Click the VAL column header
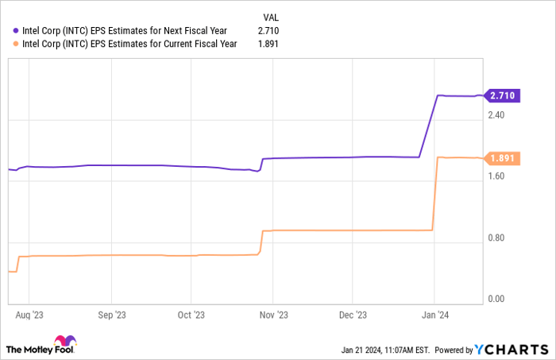The height and width of the screenshot is (360, 556). click(270, 16)
